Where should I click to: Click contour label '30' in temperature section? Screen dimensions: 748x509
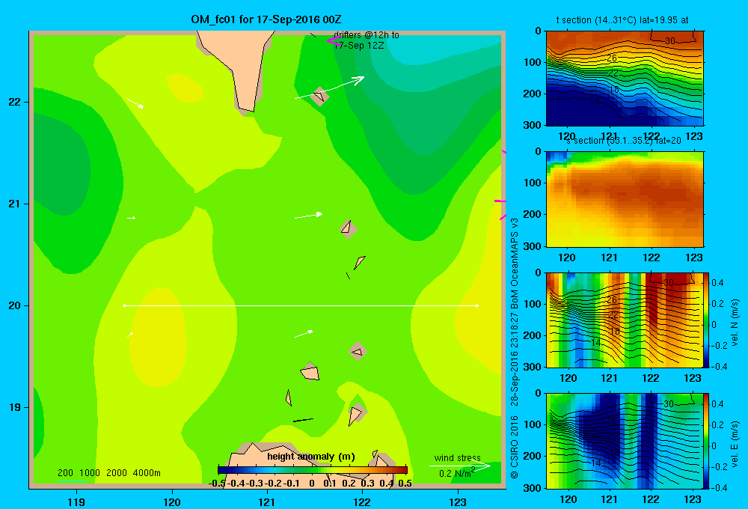pos(670,41)
